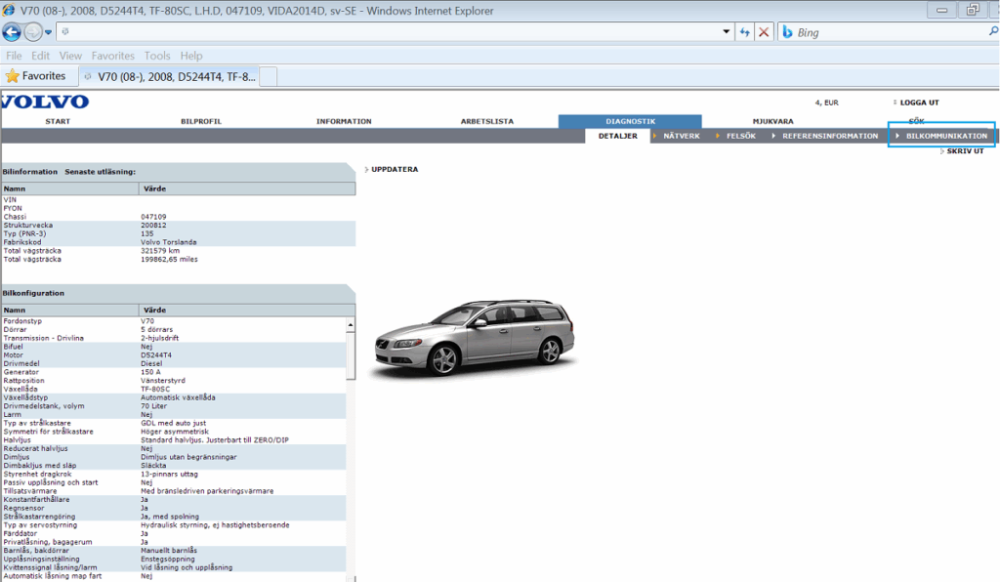Open Favorites star button

pos(35,75)
